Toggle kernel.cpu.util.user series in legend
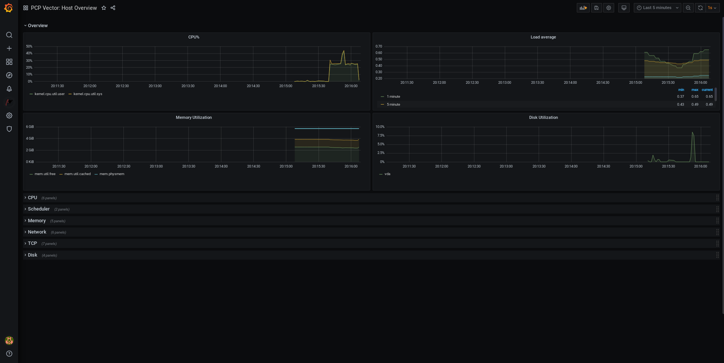The width and height of the screenshot is (724, 363). point(49,94)
